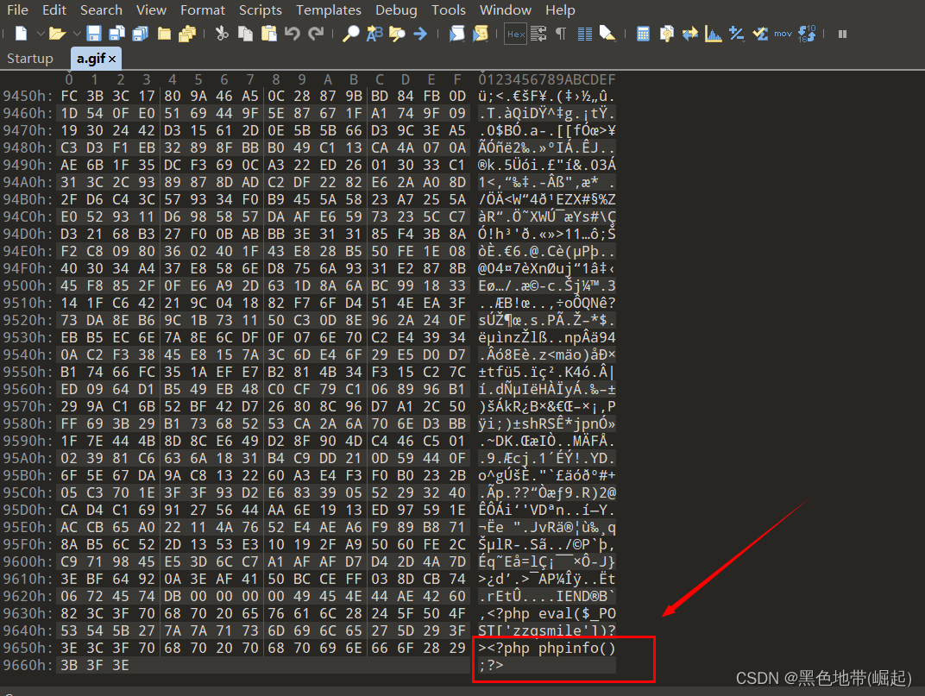925x696 pixels.
Task: Click the Compare Files icon
Action: pyautogui.click(x=667, y=34)
